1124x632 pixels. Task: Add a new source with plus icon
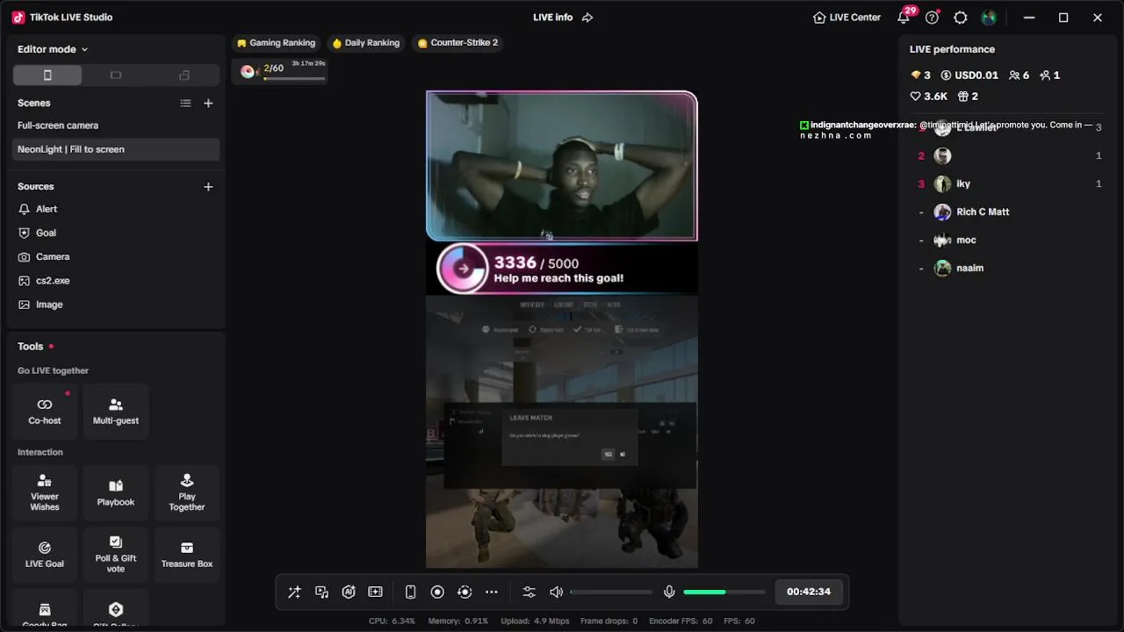[x=208, y=186]
